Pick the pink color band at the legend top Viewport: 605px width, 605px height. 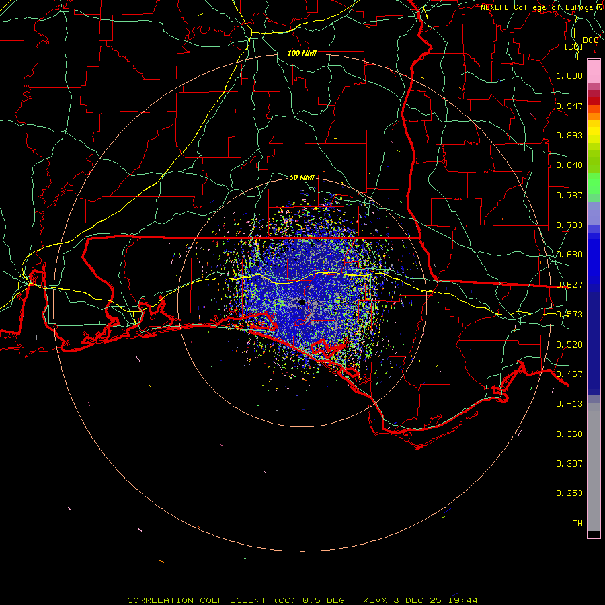pyautogui.click(x=594, y=72)
